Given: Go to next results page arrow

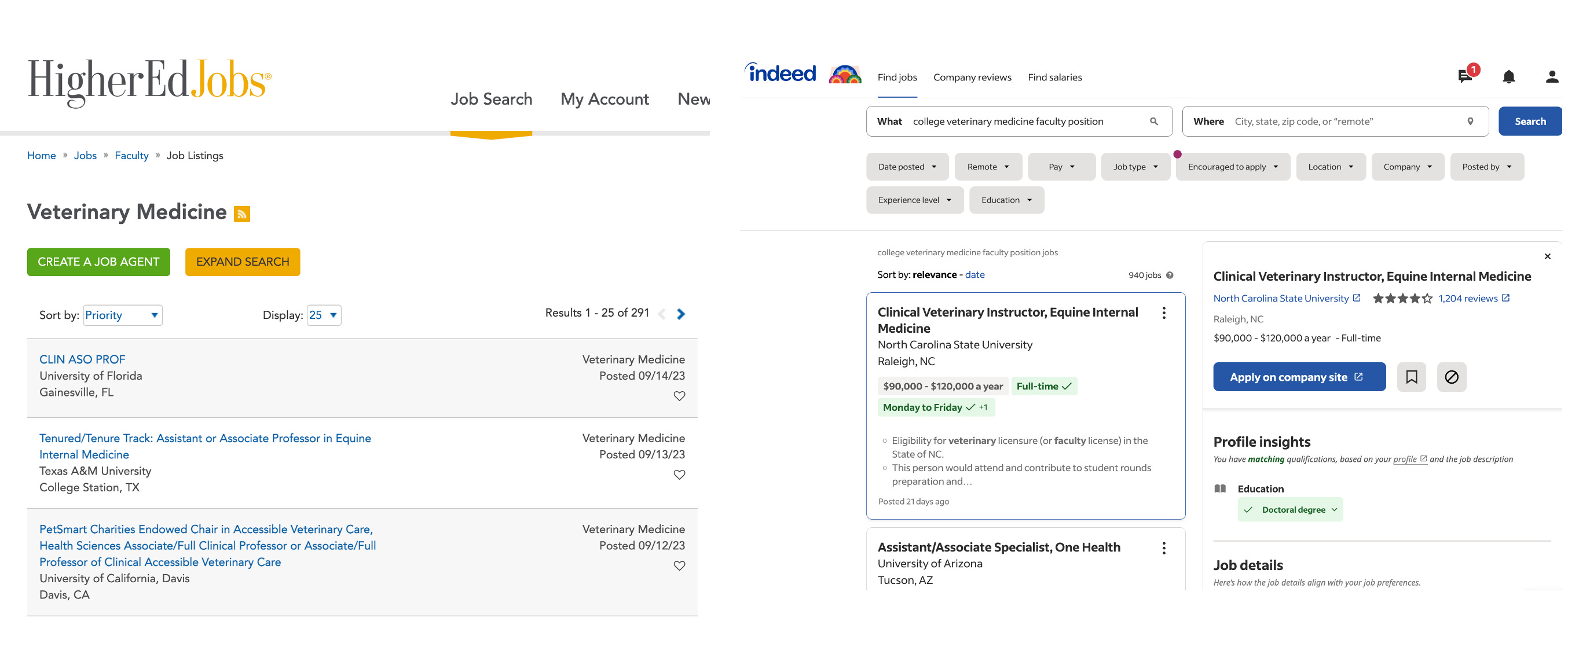Looking at the screenshot, I should [x=680, y=314].
